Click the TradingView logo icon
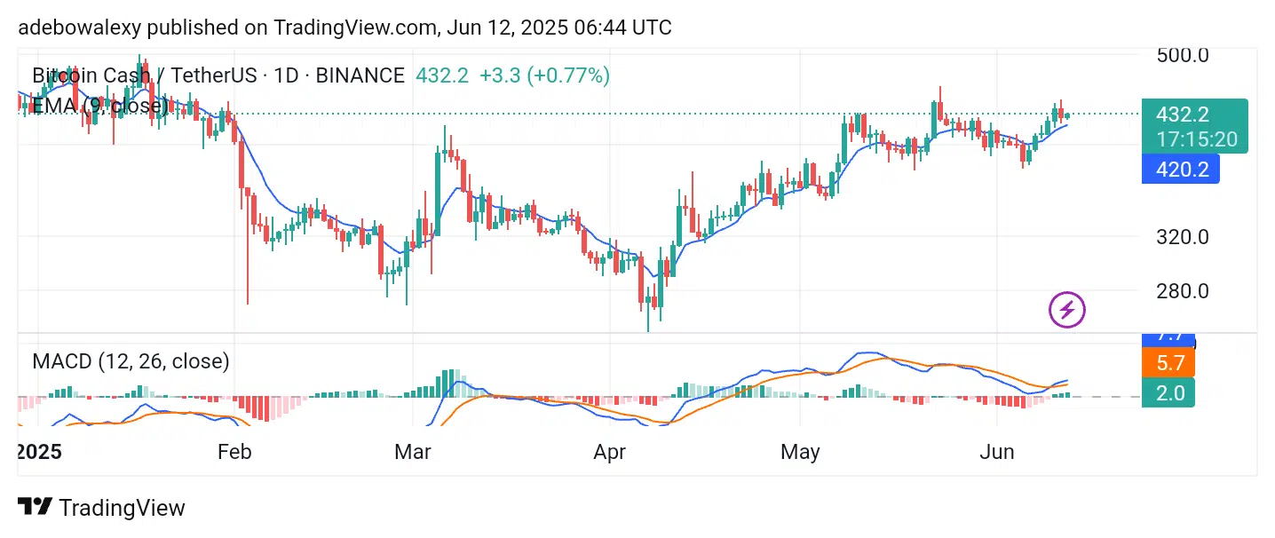The width and height of the screenshot is (1275, 538). [35, 508]
